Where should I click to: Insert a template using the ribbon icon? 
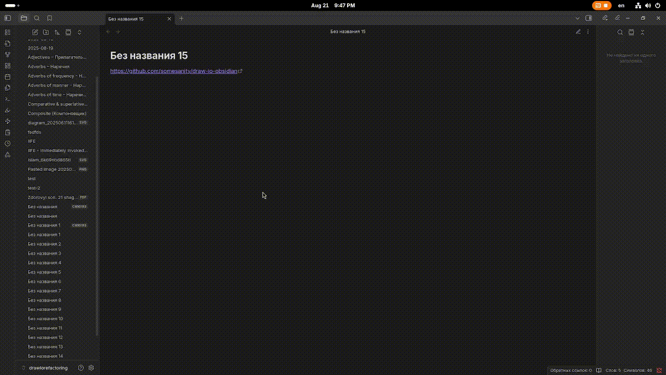point(7,132)
